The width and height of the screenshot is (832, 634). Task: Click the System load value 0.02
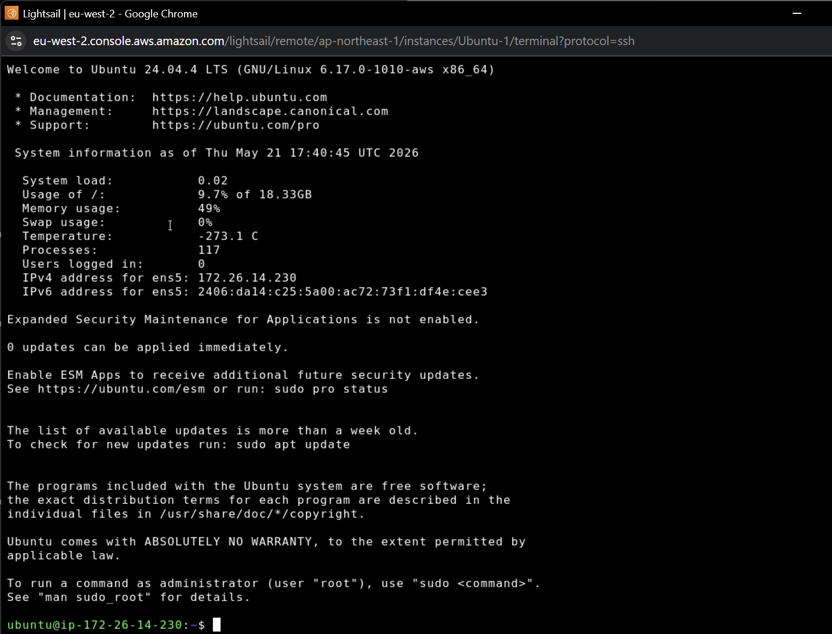pyautogui.click(x=213, y=180)
